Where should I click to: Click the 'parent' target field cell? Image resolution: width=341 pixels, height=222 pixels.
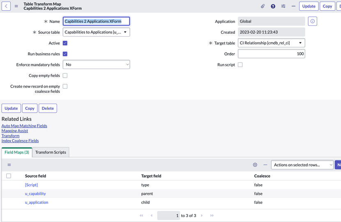[147, 194]
